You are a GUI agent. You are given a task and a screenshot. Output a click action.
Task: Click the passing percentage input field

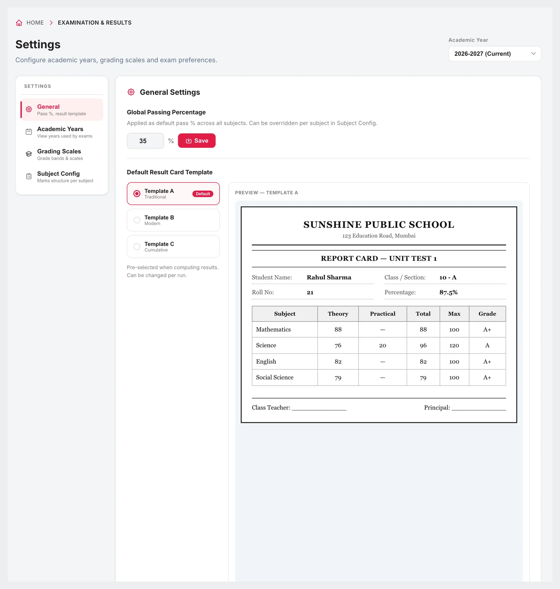145,141
